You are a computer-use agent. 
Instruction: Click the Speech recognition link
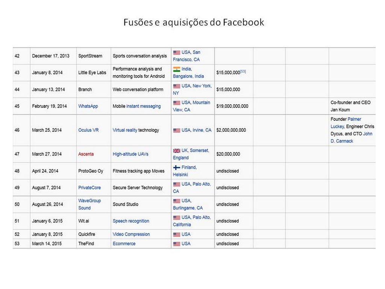pos(131,221)
